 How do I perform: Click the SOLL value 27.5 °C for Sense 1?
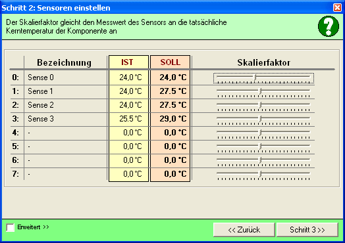pyautogui.click(x=173, y=91)
